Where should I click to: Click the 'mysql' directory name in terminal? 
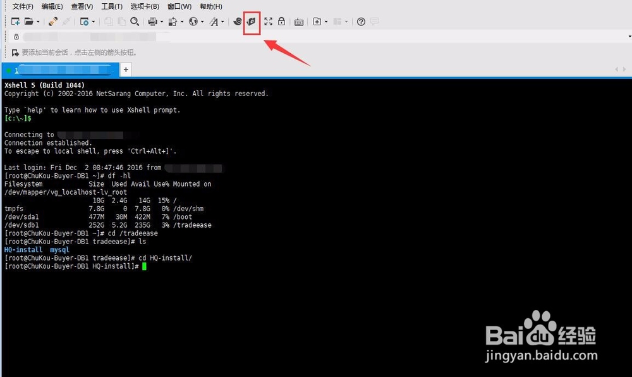point(59,250)
